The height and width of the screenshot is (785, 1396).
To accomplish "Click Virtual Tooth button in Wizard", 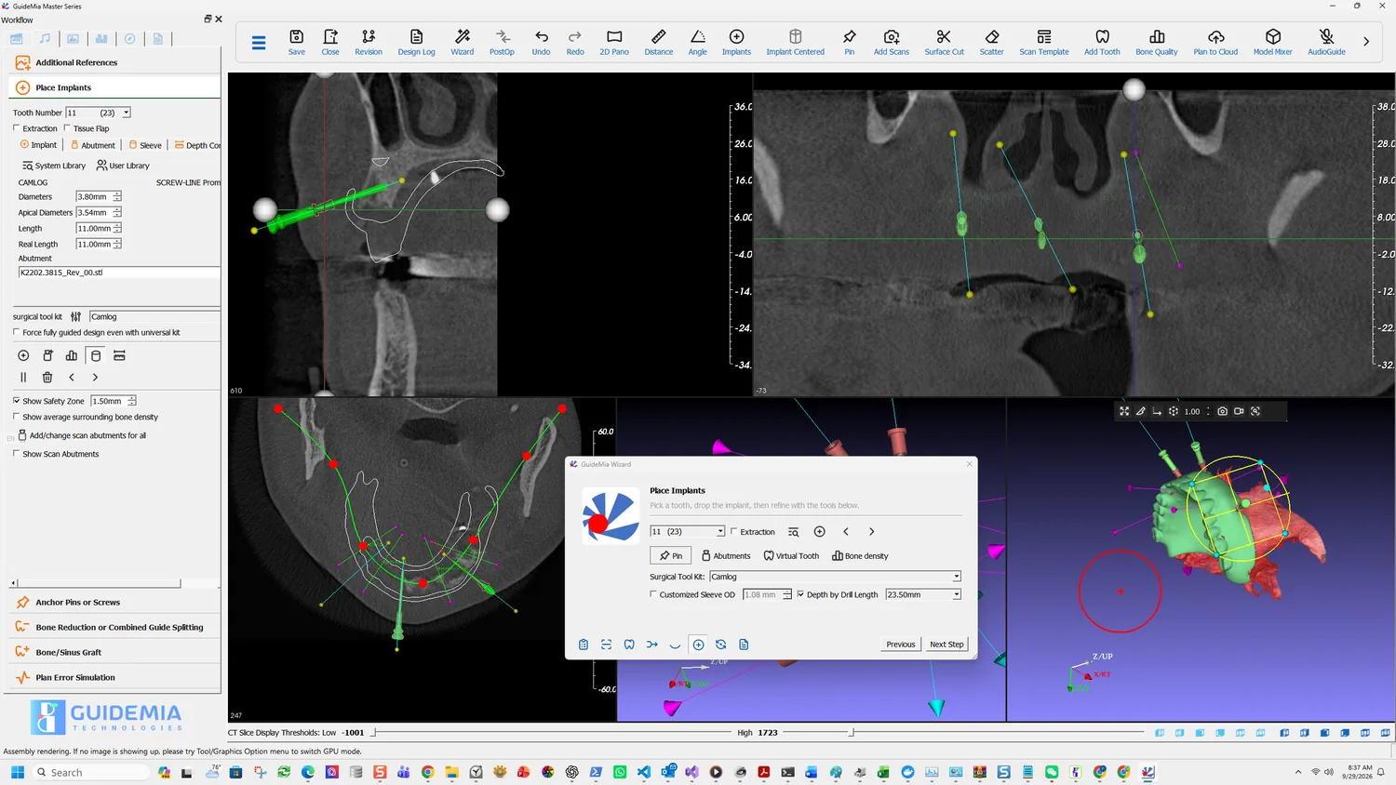I will [791, 556].
